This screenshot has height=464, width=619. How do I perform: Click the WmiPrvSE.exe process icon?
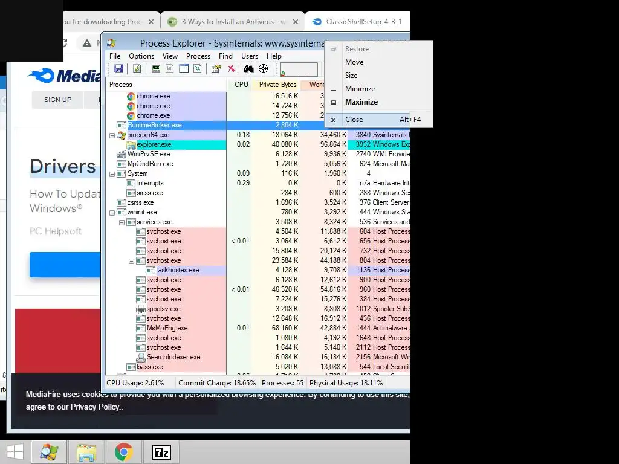point(122,154)
